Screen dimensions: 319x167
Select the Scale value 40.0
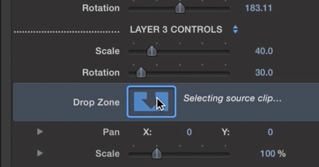[x=264, y=51]
